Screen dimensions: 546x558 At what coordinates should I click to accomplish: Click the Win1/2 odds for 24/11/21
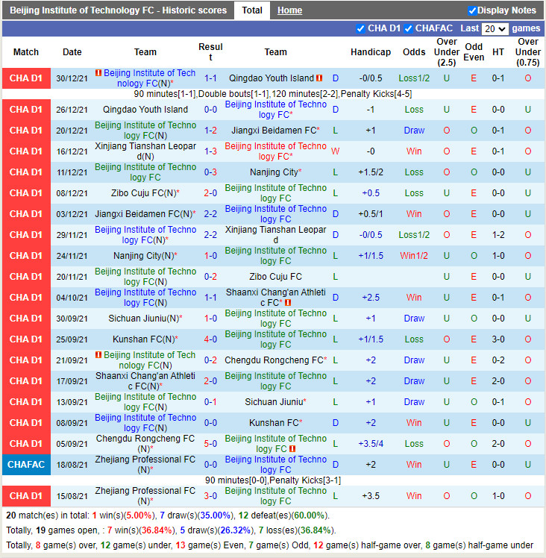414,256
